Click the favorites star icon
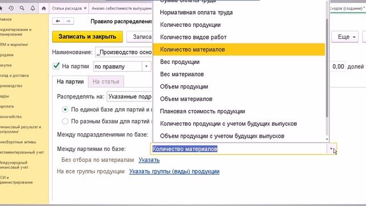The image size is (366, 206). [1, 8]
